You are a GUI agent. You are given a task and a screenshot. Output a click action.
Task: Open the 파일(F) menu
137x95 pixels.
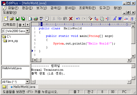13,8
